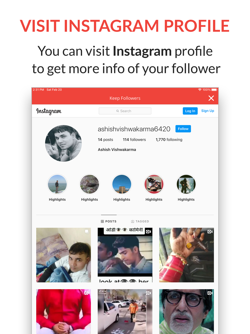Click the Search input field
The width and height of the screenshot is (250, 334).
[125, 111]
